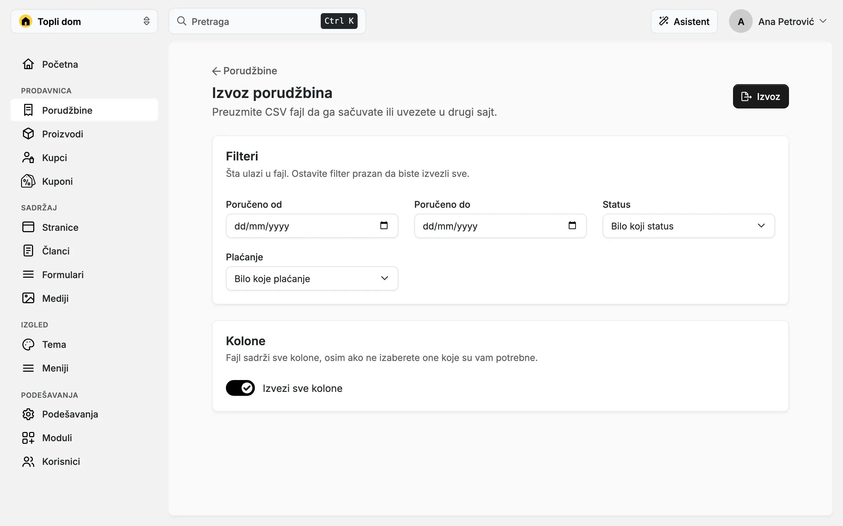Focus the Poručeno od date field
This screenshot has width=843, height=526.
click(312, 226)
